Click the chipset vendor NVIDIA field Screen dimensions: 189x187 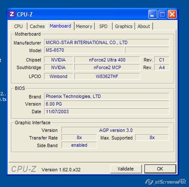coord(58,60)
